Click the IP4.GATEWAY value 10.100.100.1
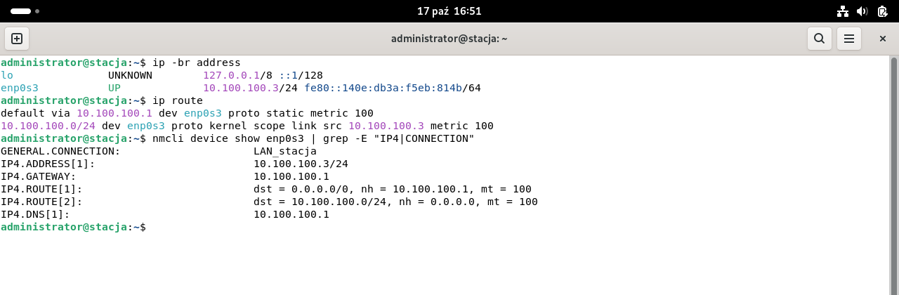 tap(291, 176)
